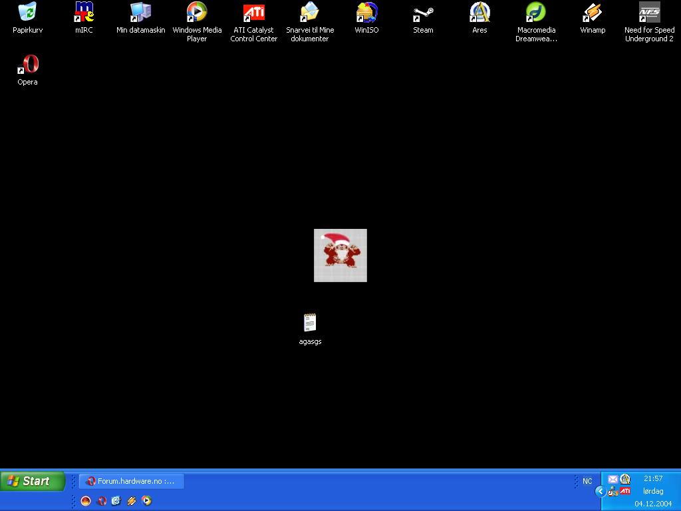This screenshot has width=681, height=511.
Task: Select the Macromedia Dreamweaver desktop shortcut
Action: pyautogui.click(x=536, y=22)
